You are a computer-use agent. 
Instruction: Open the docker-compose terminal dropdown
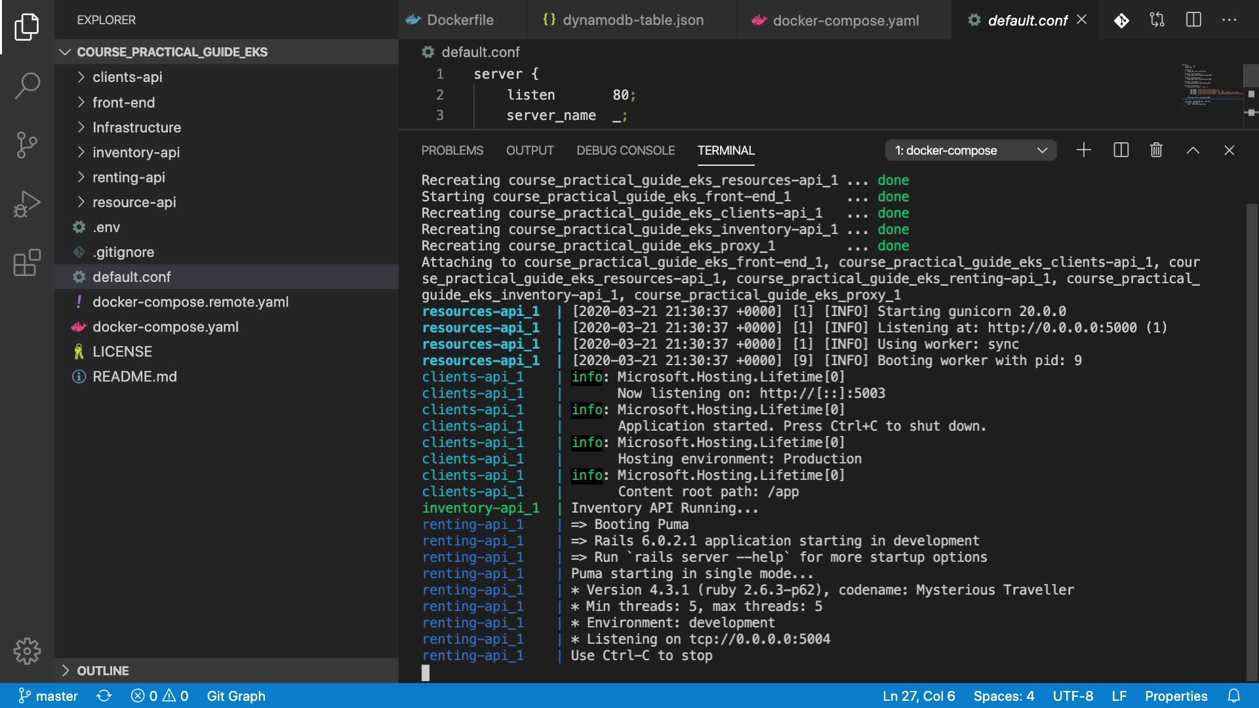pyautogui.click(x=970, y=150)
